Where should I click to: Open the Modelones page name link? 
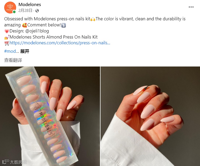[30, 4]
